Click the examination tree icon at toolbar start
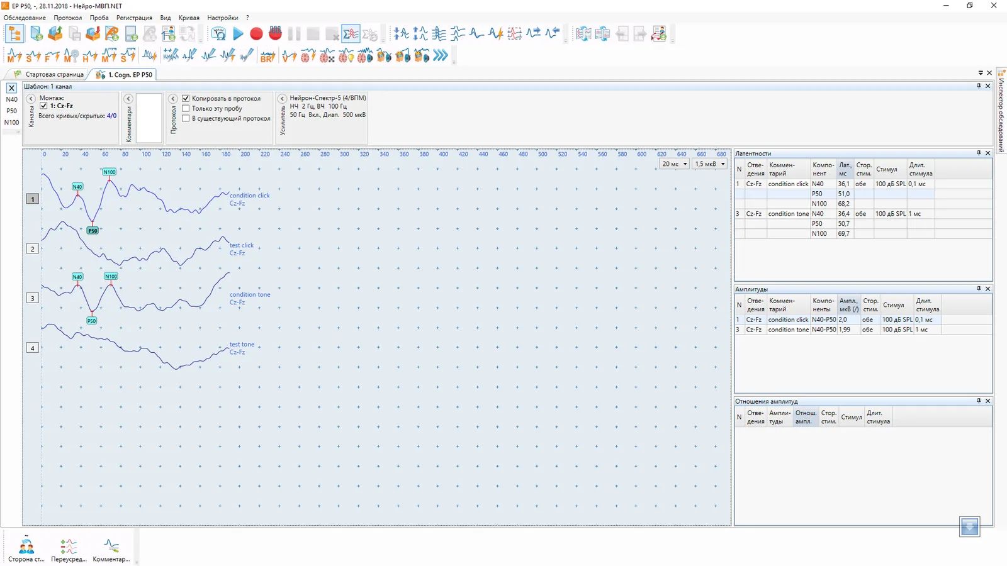 [14, 34]
